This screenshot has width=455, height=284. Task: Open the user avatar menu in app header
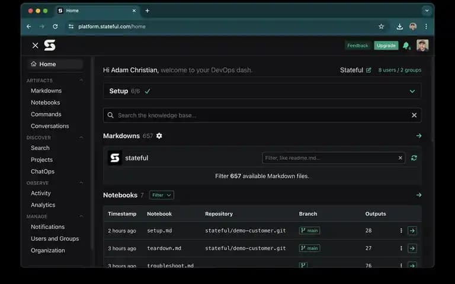coord(422,45)
